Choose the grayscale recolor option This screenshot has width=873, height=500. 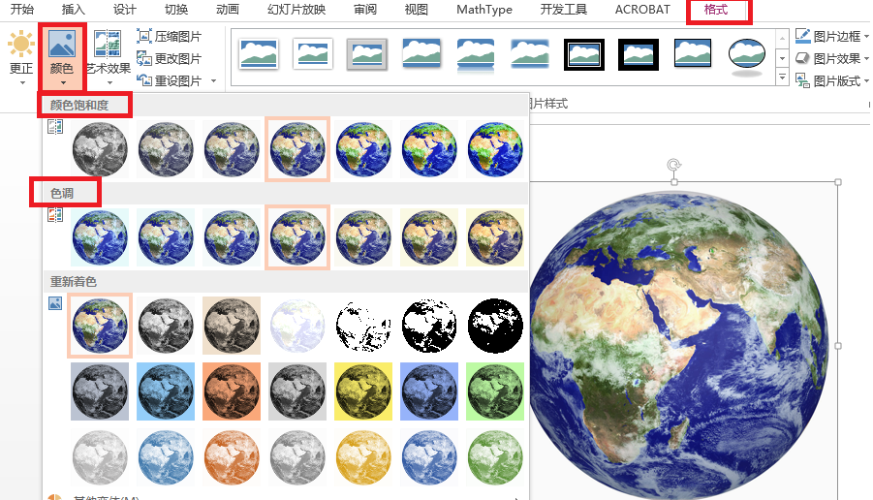tap(166, 326)
